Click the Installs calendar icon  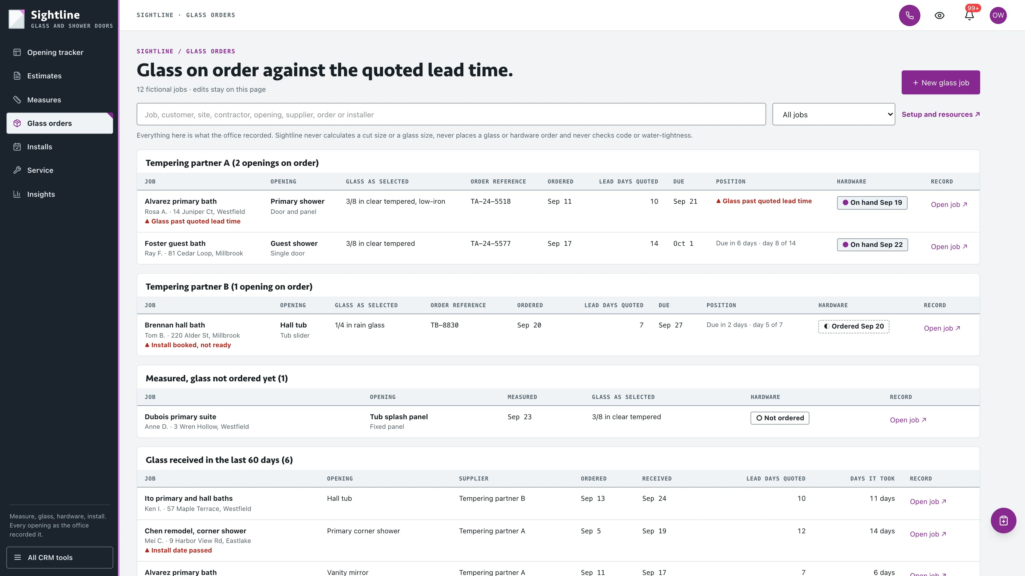coord(17,147)
